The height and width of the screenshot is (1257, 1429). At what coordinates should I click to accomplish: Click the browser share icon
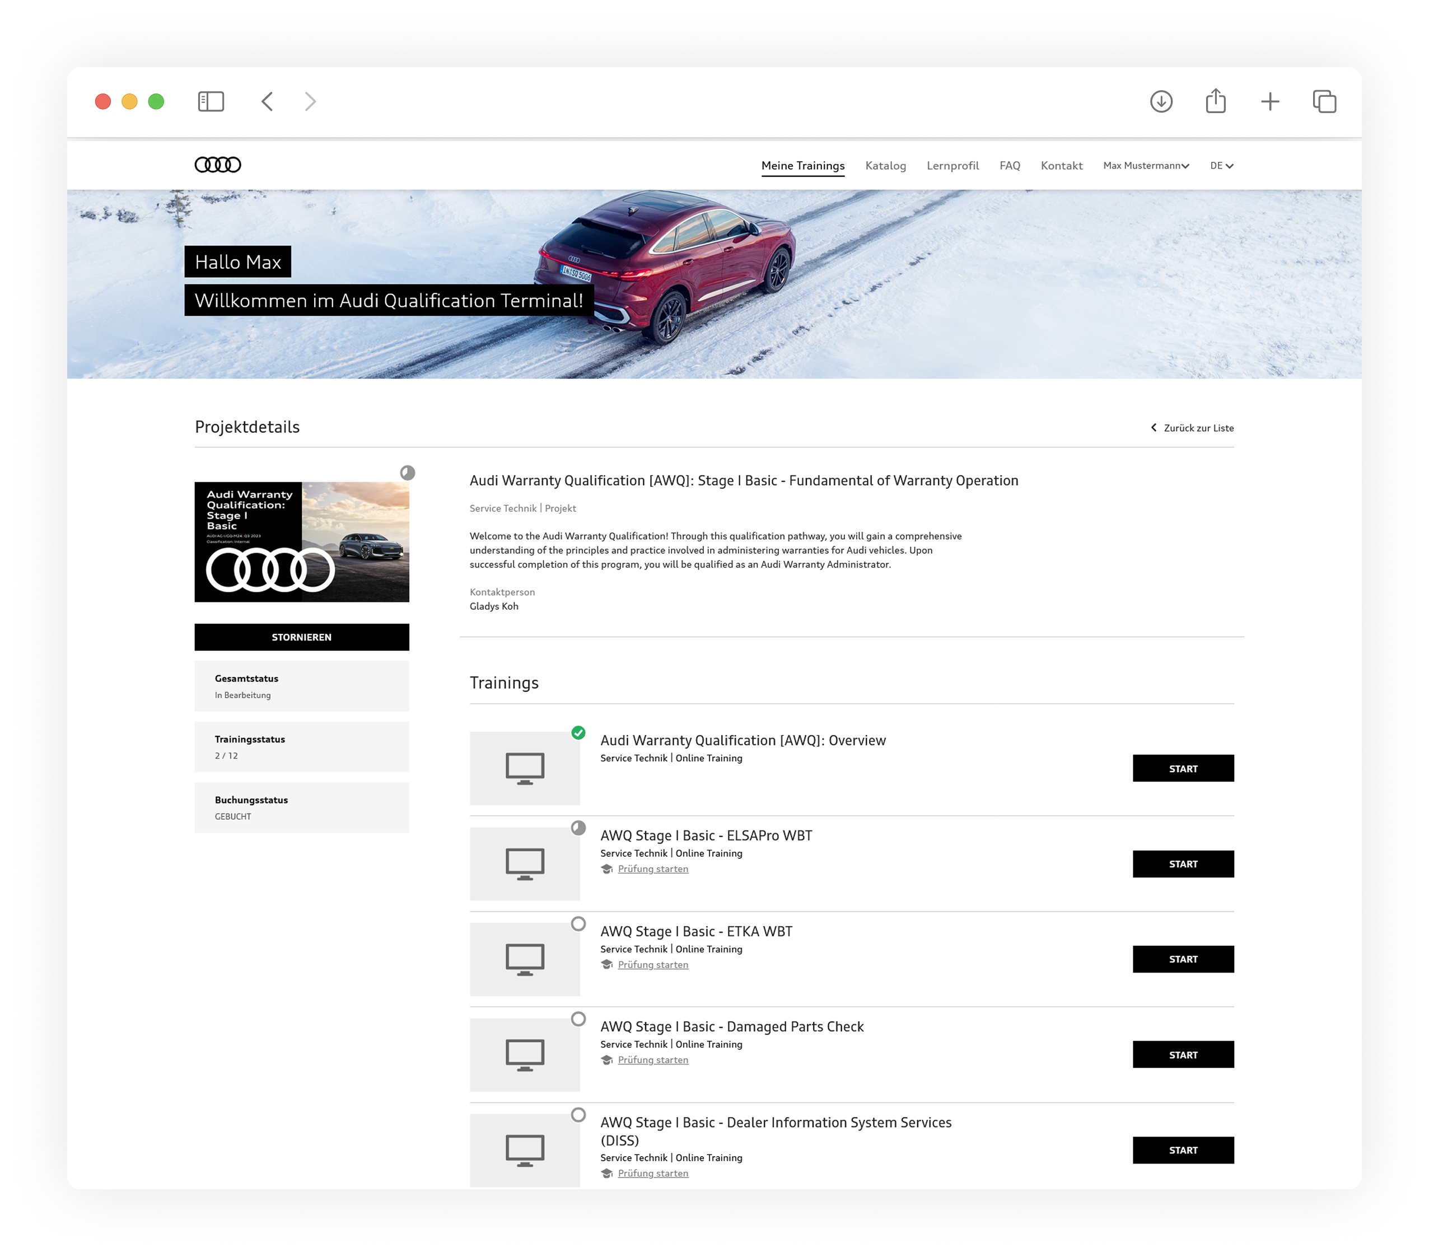(x=1215, y=101)
